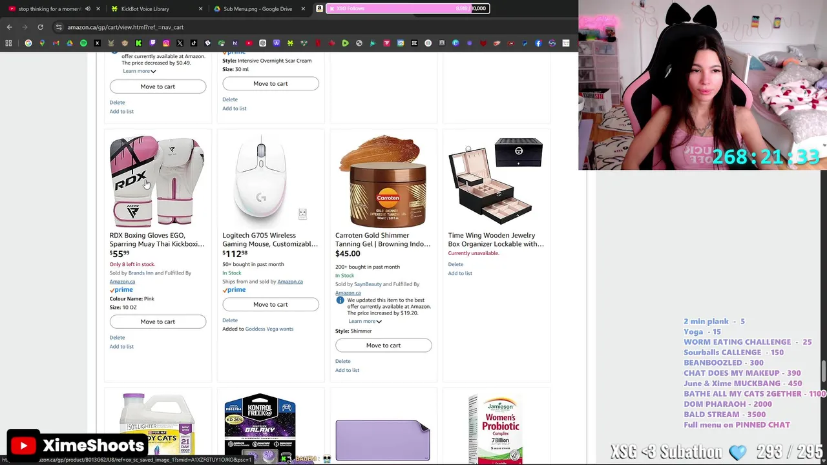
Task: Delete the RDX Boxing Gloves item
Action: (x=117, y=338)
